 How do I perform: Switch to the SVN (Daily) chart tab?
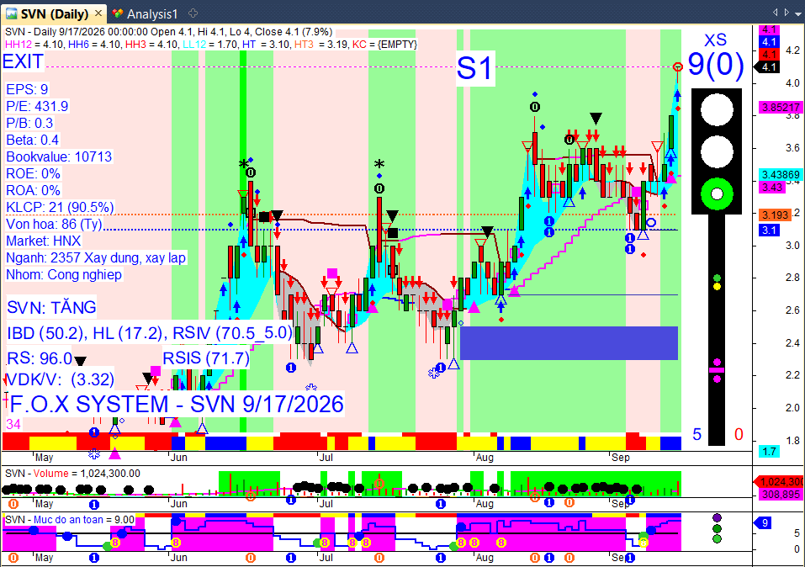coord(53,13)
